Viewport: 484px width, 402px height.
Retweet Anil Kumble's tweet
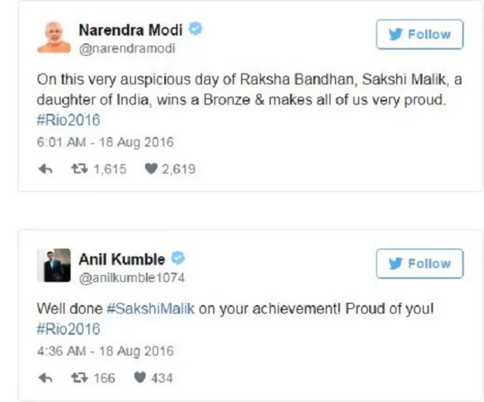pyautogui.click(x=79, y=377)
